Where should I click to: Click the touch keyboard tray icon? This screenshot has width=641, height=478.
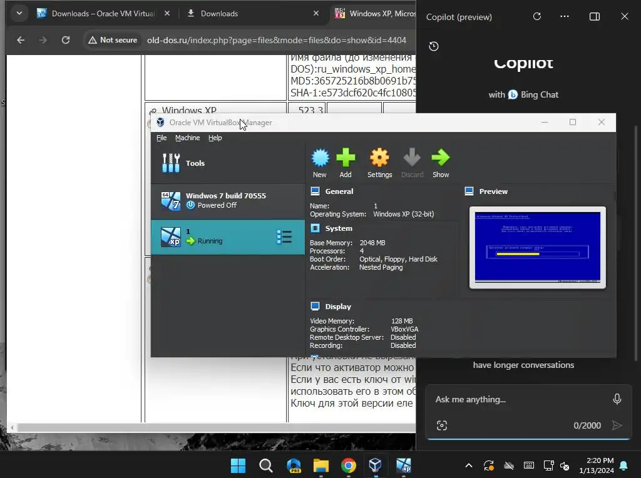(528, 465)
